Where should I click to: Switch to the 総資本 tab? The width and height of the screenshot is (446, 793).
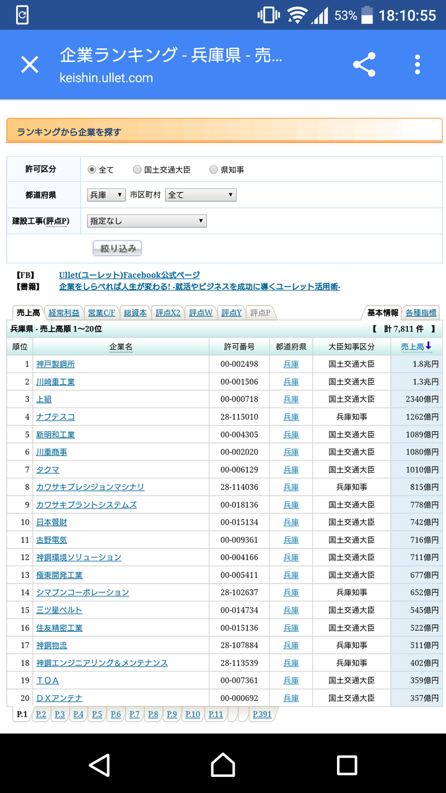pyautogui.click(x=136, y=313)
